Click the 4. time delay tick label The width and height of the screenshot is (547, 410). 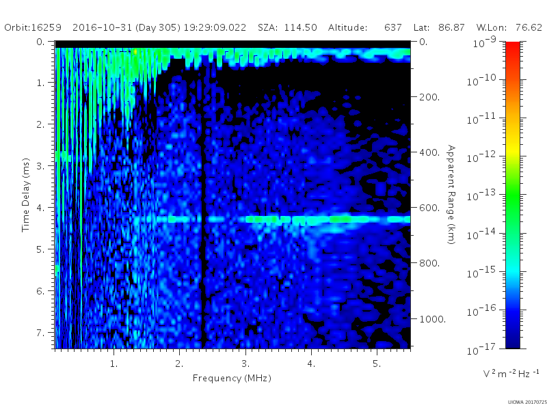[40, 208]
